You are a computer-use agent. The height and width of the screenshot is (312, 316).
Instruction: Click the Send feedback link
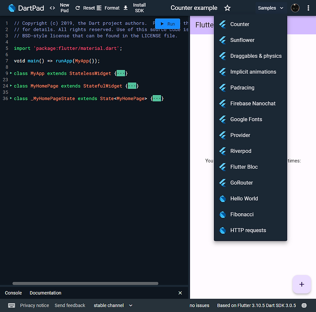click(x=70, y=305)
